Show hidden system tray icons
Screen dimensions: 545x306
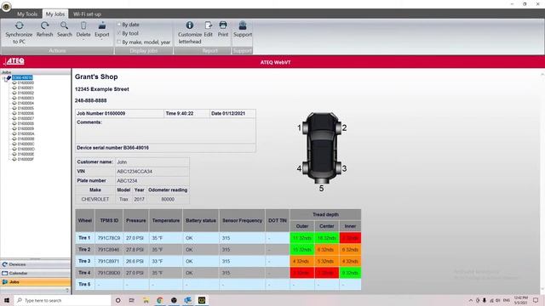click(471, 300)
